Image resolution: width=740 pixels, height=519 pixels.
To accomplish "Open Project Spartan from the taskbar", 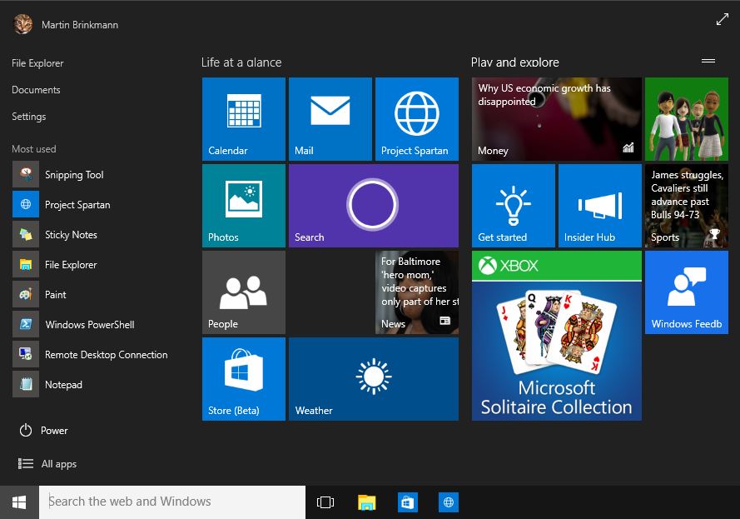I will (449, 502).
